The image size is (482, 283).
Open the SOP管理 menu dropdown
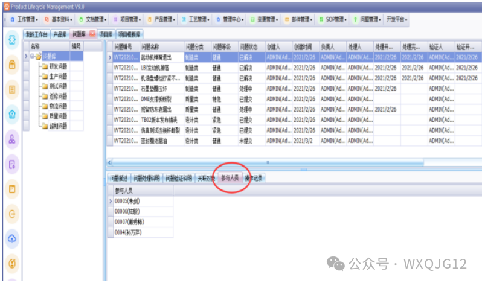(333, 19)
